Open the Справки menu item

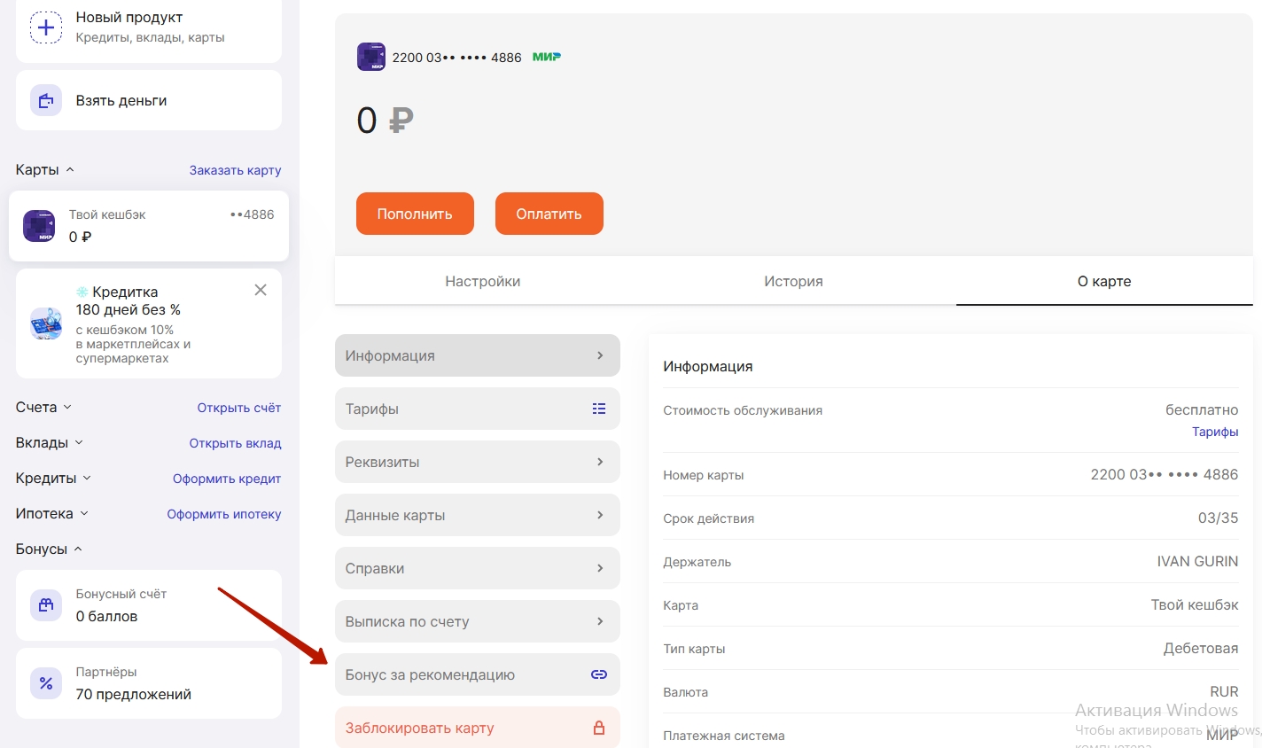(478, 568)
